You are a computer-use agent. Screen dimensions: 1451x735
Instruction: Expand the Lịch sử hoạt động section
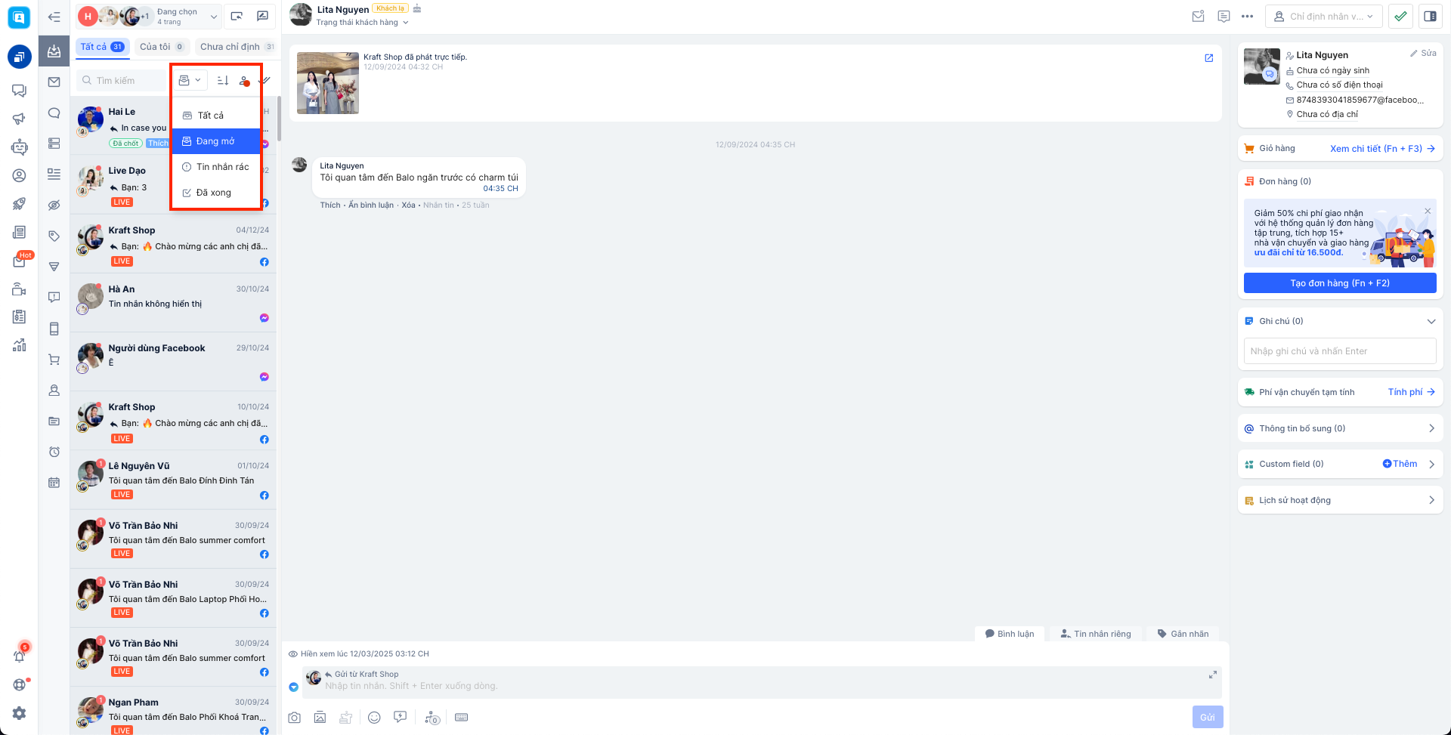[x=1340, y=500]
